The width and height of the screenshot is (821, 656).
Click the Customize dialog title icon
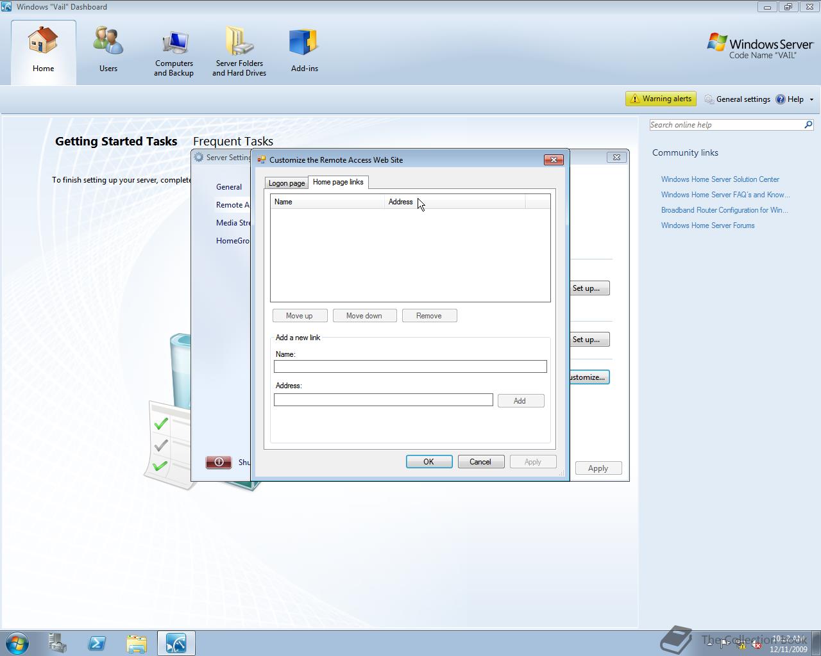262,160
